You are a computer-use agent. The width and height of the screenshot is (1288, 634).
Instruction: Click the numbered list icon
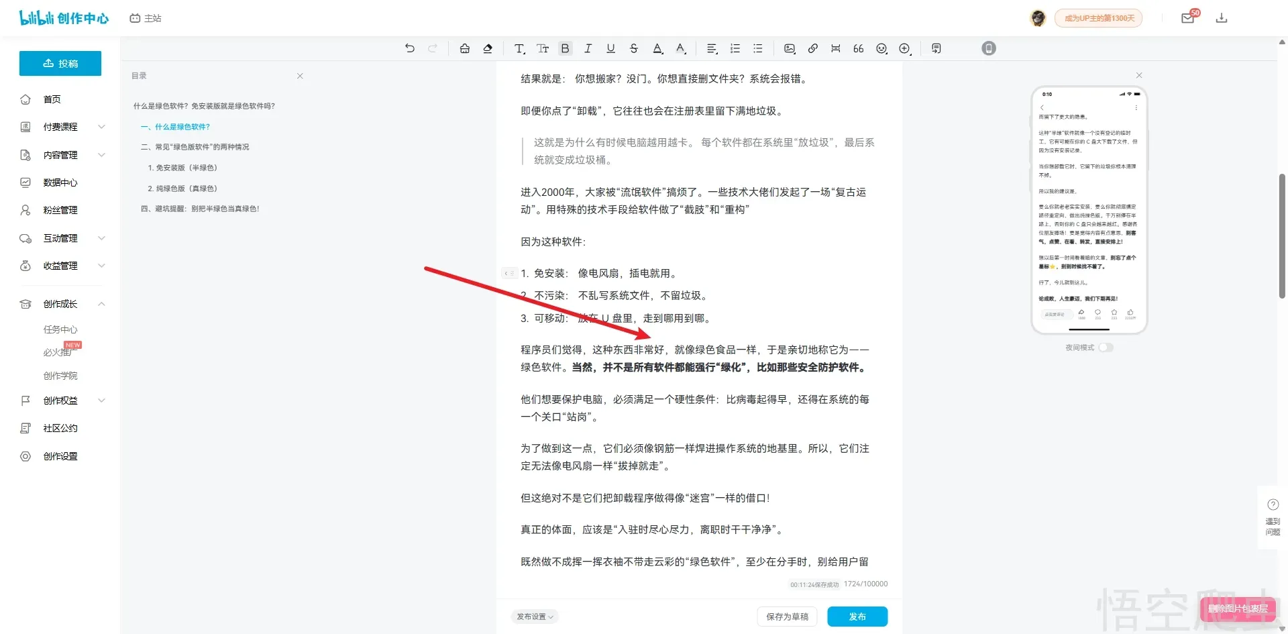[735, 48]
